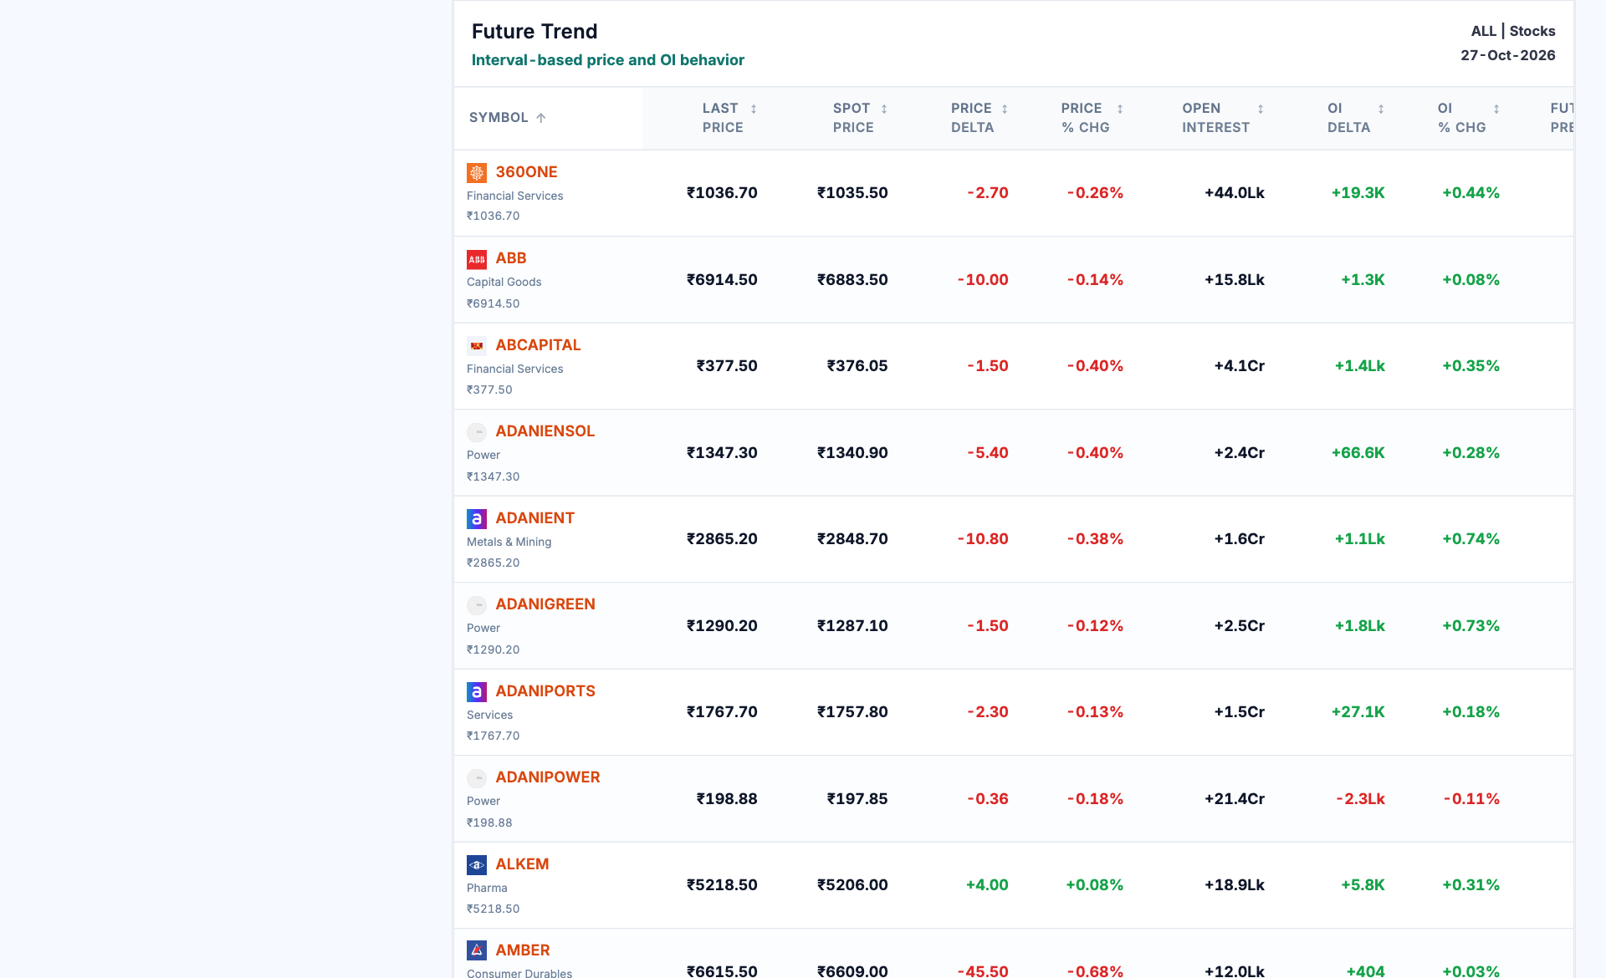The image size is (1606, 978).
Task: Sort by Symbol using the arrow icon
Action: (x=541, y=118)
